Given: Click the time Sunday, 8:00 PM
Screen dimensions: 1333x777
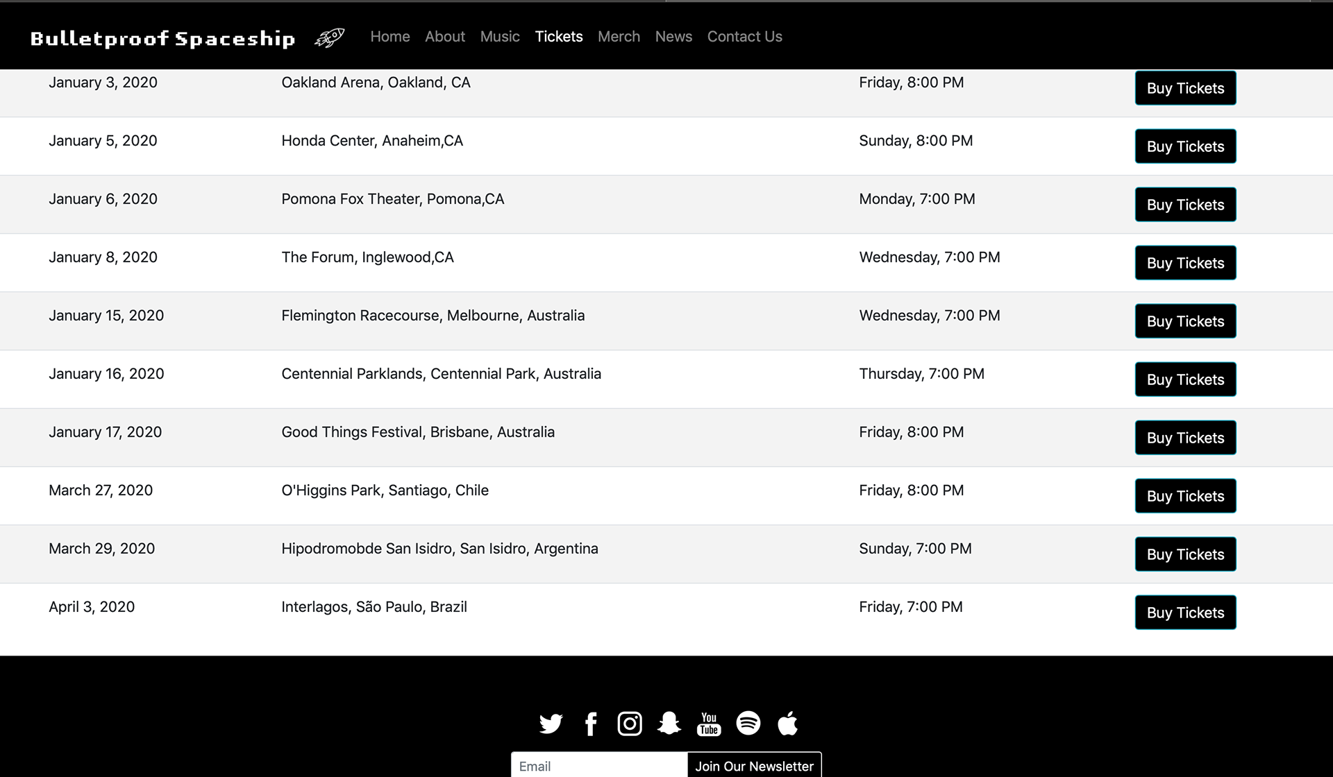Looking at the screenshot, I should pos(916,141).
